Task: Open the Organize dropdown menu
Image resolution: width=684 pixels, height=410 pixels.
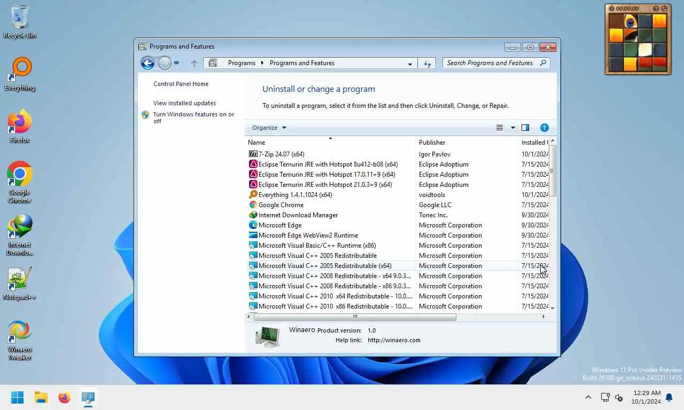Action: 269,128
